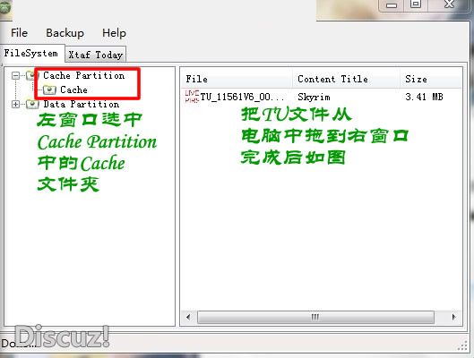This screenshot has height=358, width=474.
Task: Open the File menu
Action: (19, 32)
